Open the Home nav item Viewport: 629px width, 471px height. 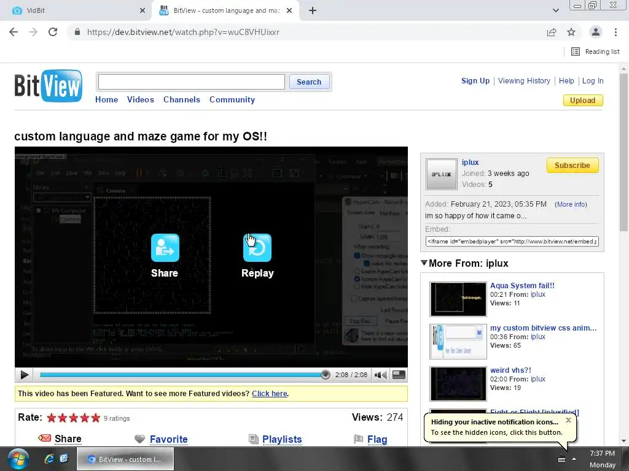(106, 99)
